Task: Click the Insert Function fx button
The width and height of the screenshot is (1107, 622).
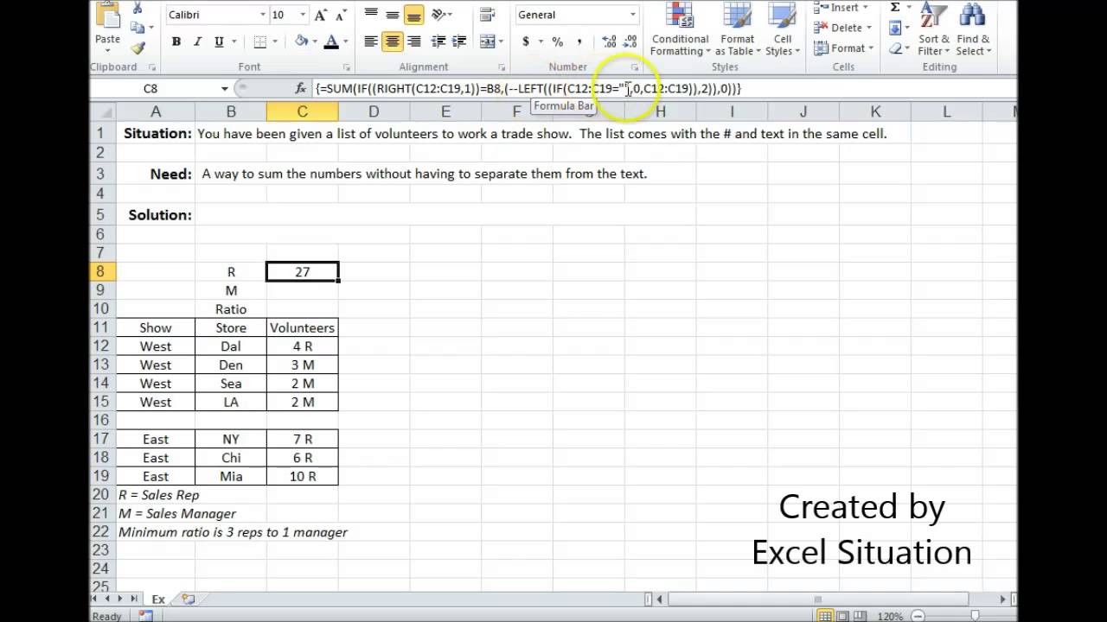Action: coord(301,88)
